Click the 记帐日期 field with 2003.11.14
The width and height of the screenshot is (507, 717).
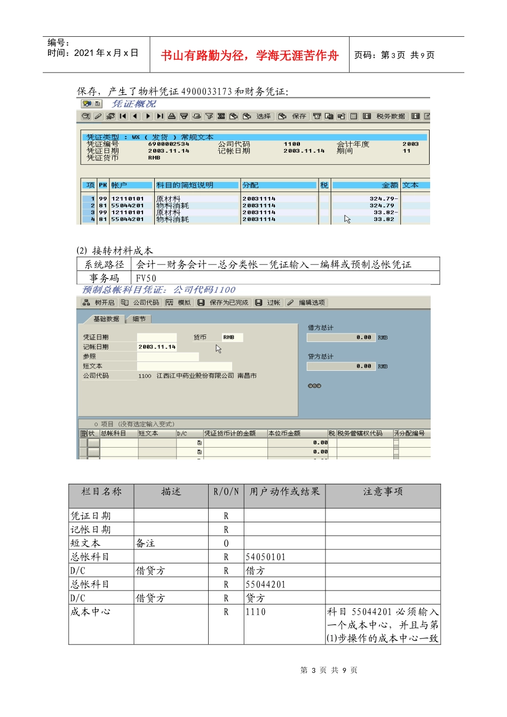point(157,347)
